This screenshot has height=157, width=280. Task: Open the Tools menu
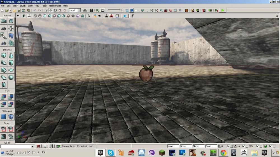tap(44, 6)
